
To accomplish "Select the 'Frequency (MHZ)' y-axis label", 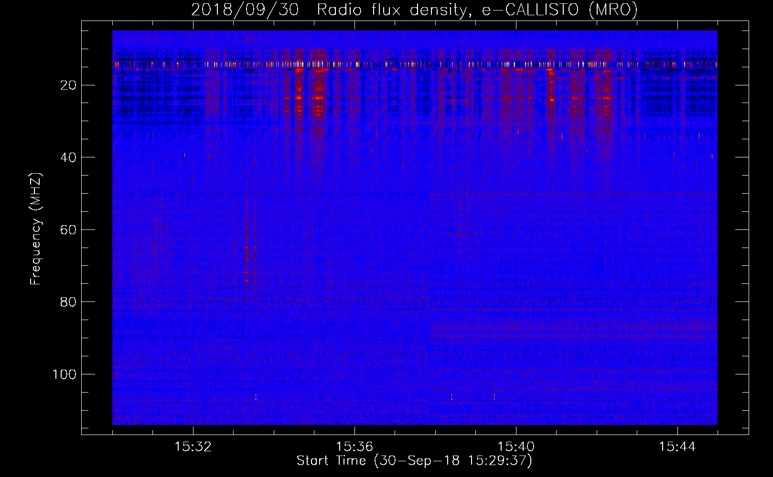I will [x=36, y=229].
